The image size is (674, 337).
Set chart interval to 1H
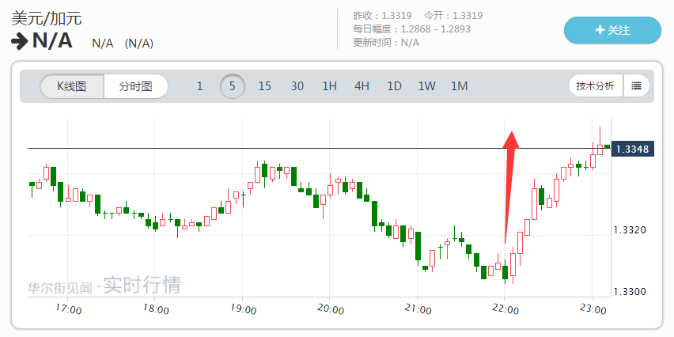[x=329, y=86]
